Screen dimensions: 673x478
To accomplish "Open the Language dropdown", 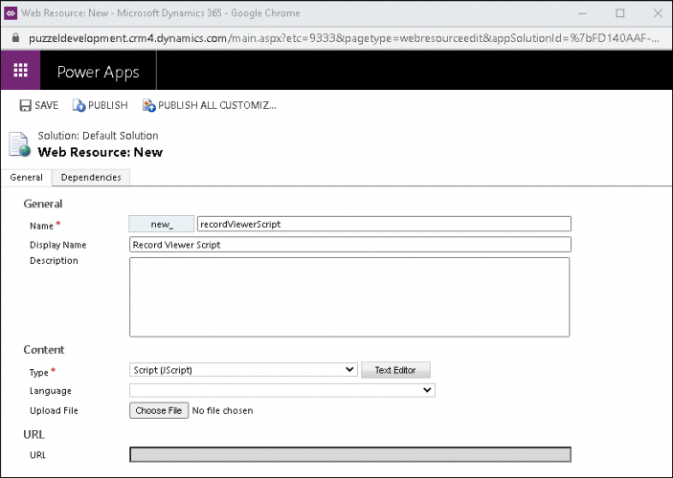I will click(x=281, y=390).
